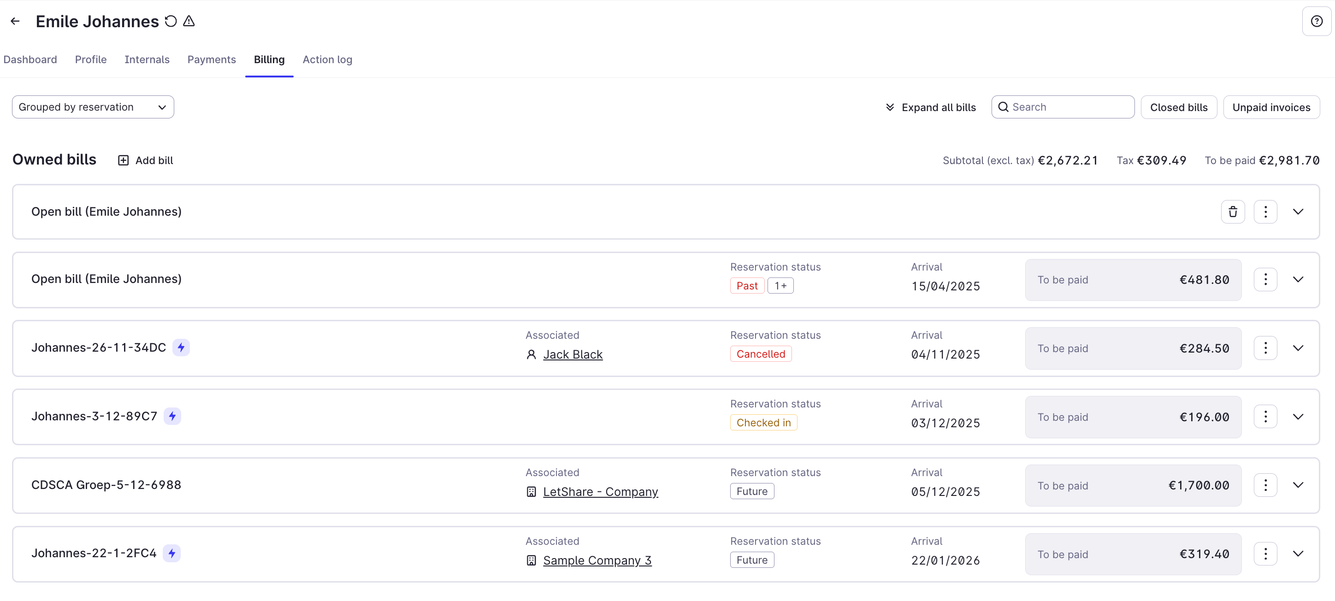Click the back arrow icon
Image resolution: width=1335 pixels, height=601 pixels.
[15, 21]
